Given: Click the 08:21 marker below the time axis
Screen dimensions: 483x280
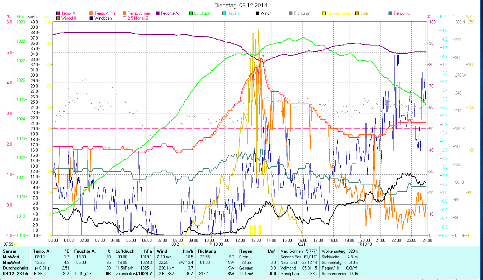Looking at the screenshot, I should coord(178,244).
